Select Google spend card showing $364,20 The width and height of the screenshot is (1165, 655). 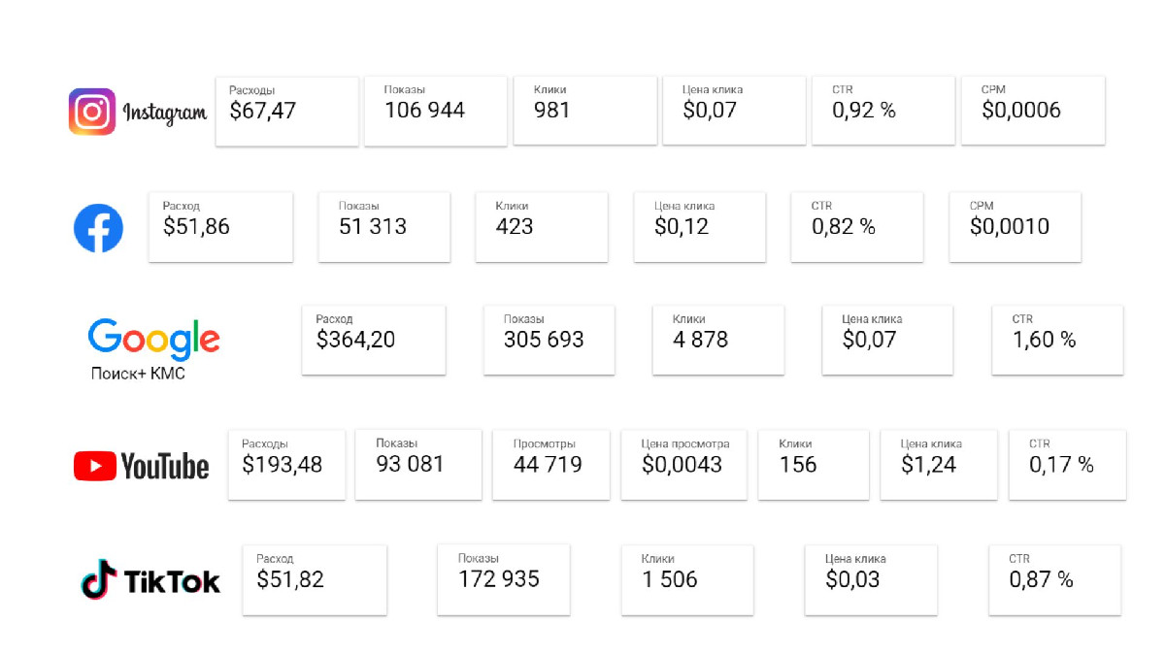click(374, 340)
